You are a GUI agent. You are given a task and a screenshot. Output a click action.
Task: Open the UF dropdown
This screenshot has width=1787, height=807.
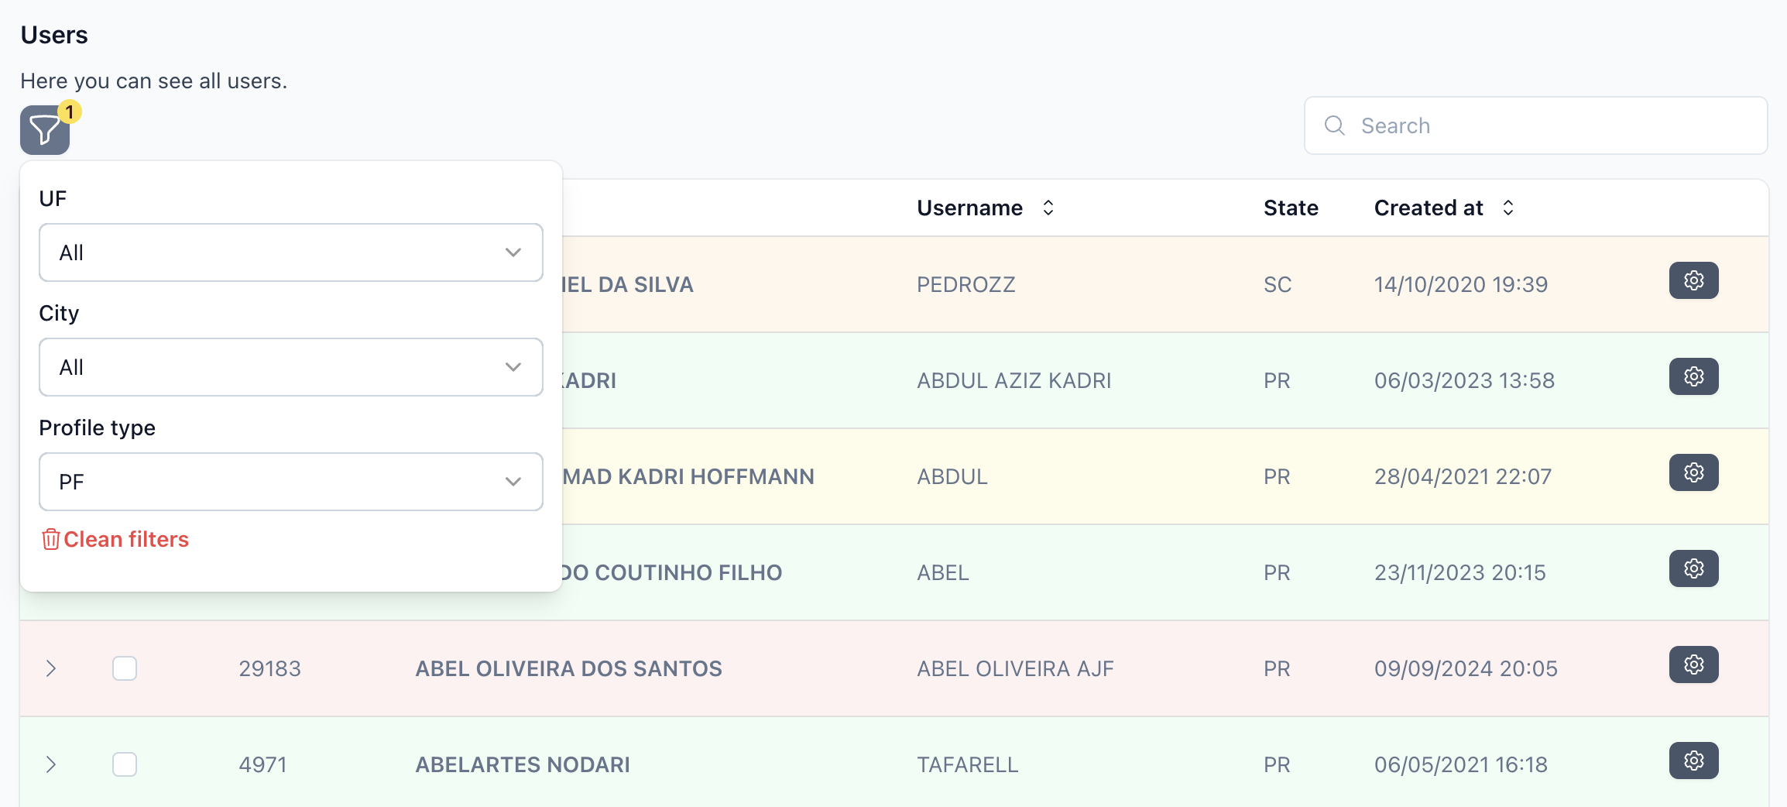[x=291, y=252]
